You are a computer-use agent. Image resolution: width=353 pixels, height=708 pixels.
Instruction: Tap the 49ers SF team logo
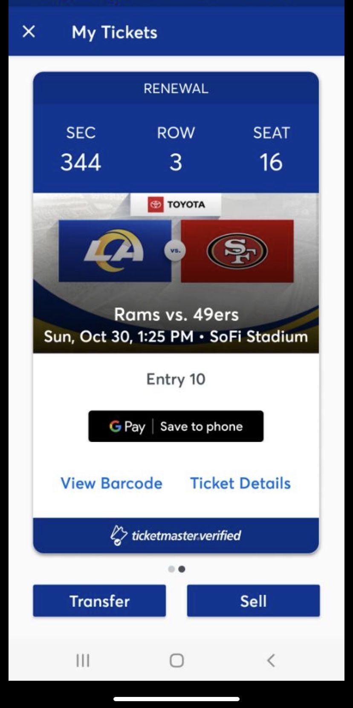(237, 251)
